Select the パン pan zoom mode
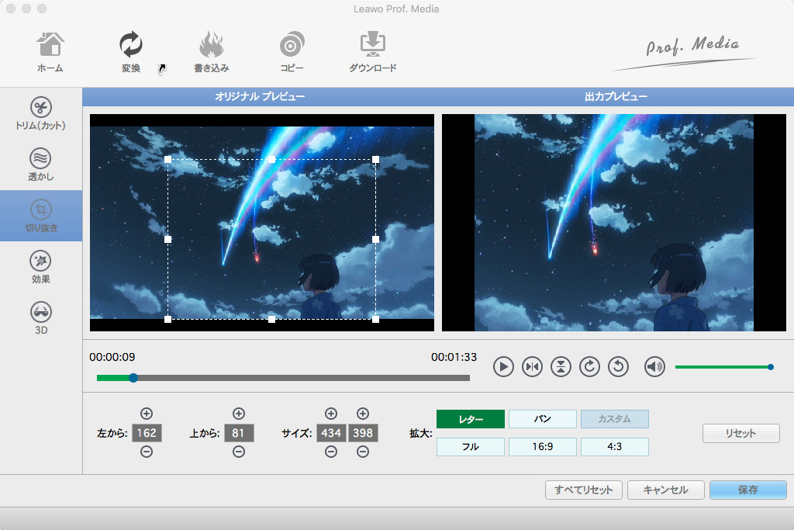The image size is (794, 530). click(x=542, y=419)
